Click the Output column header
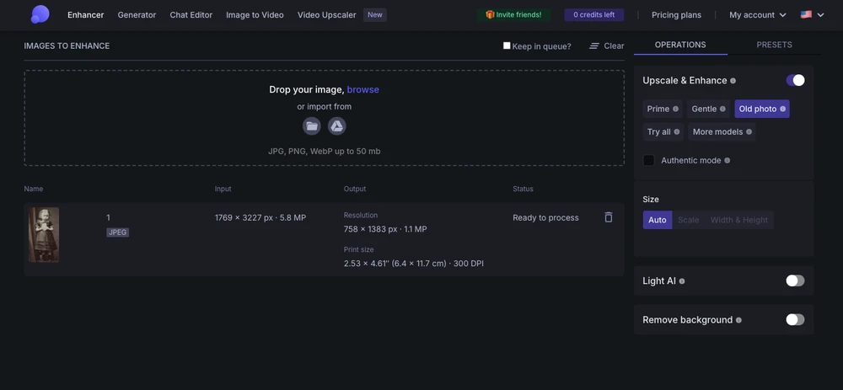 point(355,189)
